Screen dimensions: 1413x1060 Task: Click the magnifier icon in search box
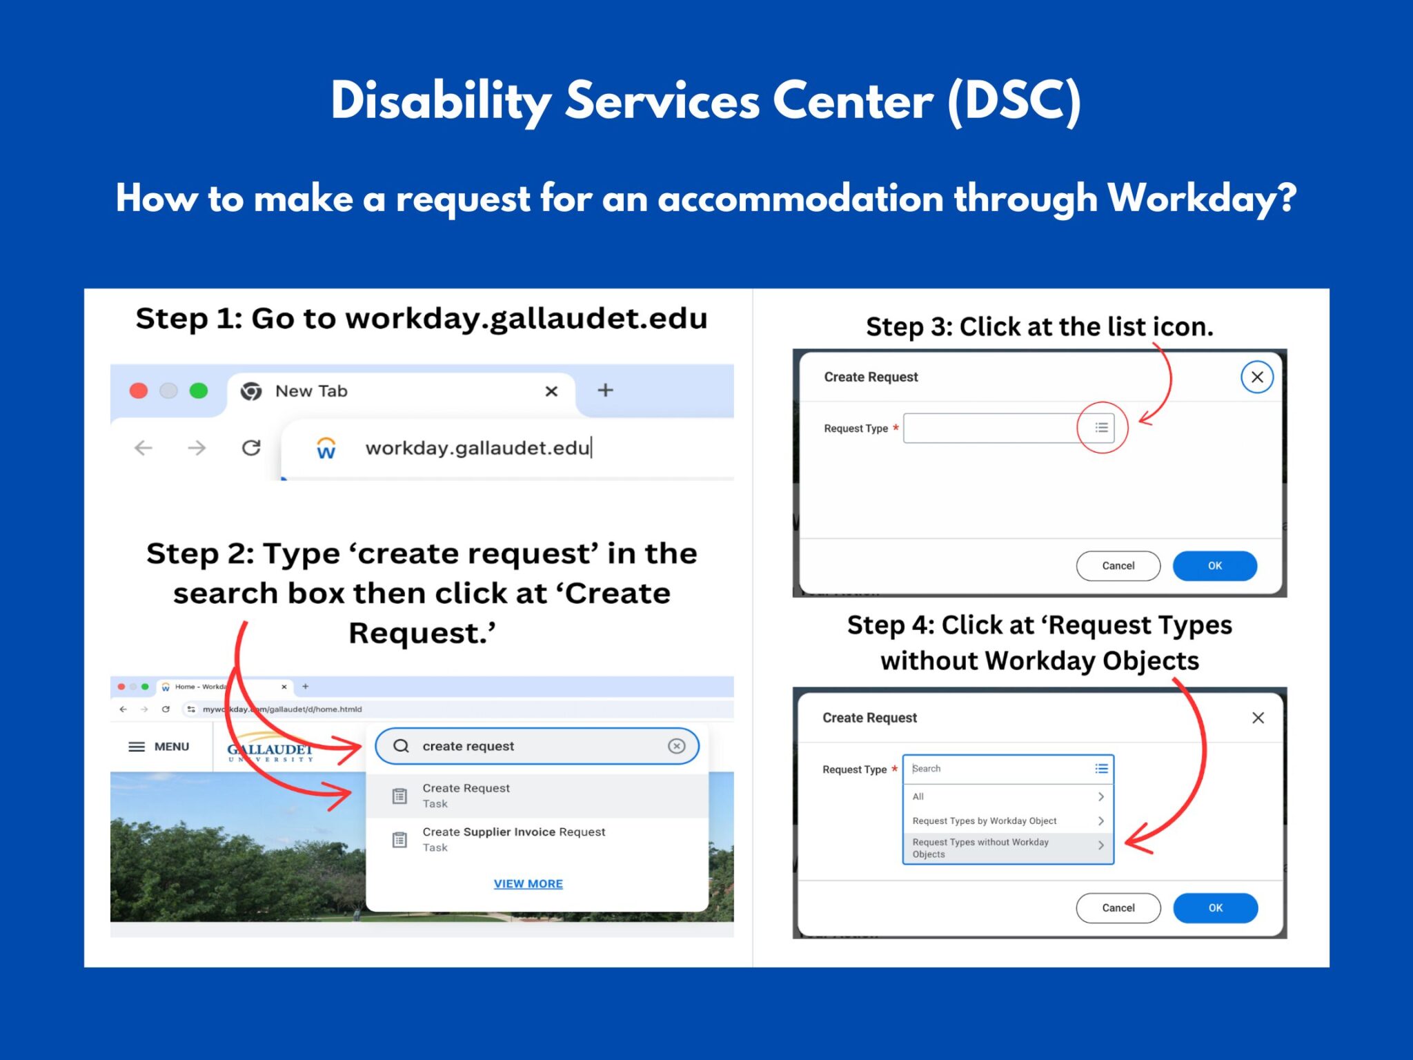(x=401, y=746)
